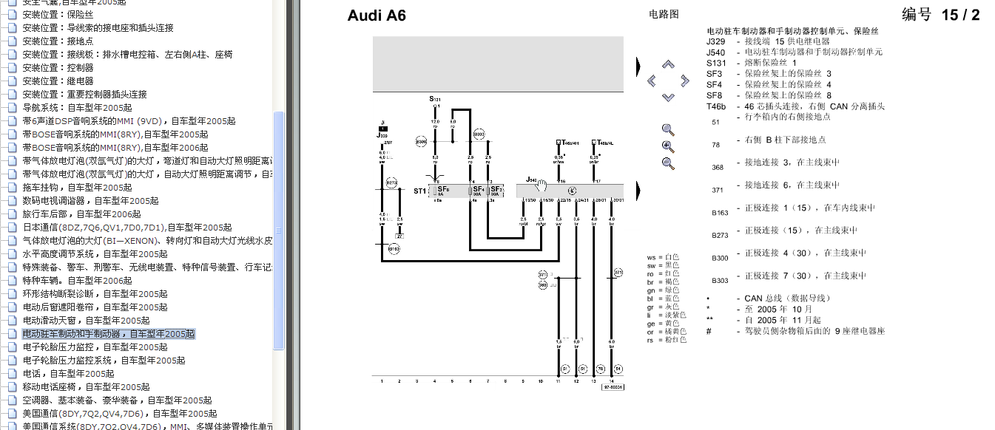This screenshot has width=995, height=430.
Task: Click the left panel vertical scrollbar thumb
Action: (279, 230)
